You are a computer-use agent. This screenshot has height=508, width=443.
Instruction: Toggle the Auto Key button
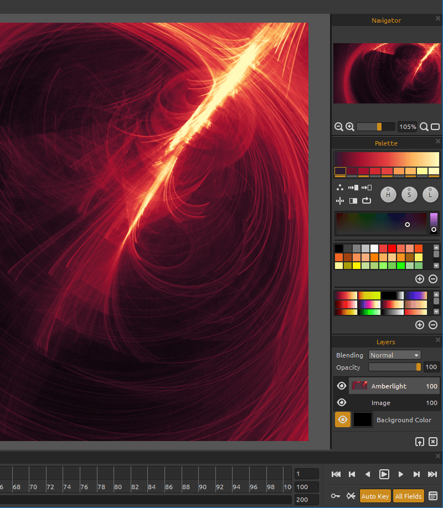375,496
